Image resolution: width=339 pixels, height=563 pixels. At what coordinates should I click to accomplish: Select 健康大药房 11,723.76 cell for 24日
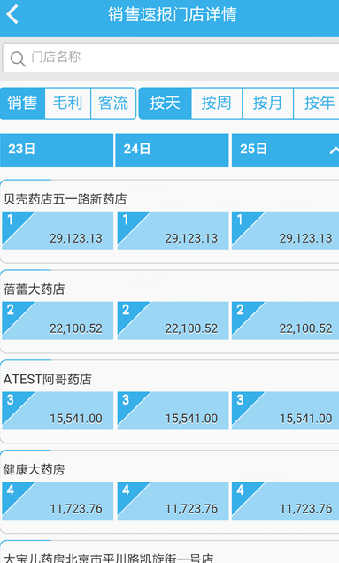[x=173, y=500]
